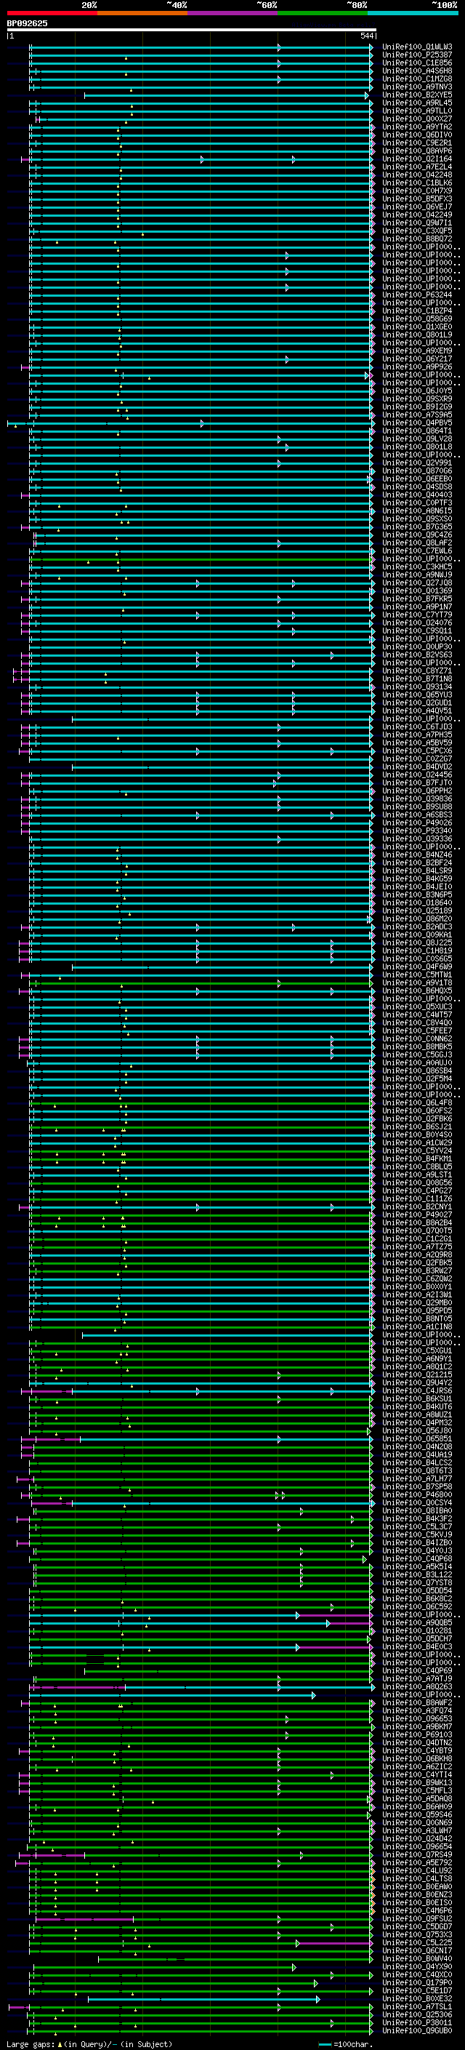Image resolution: width=465 pixels, height=2050 pixels.
Task: Click magenta end segment of UniRef100_C5L225 row
Action: click(x=333, y=1942)
